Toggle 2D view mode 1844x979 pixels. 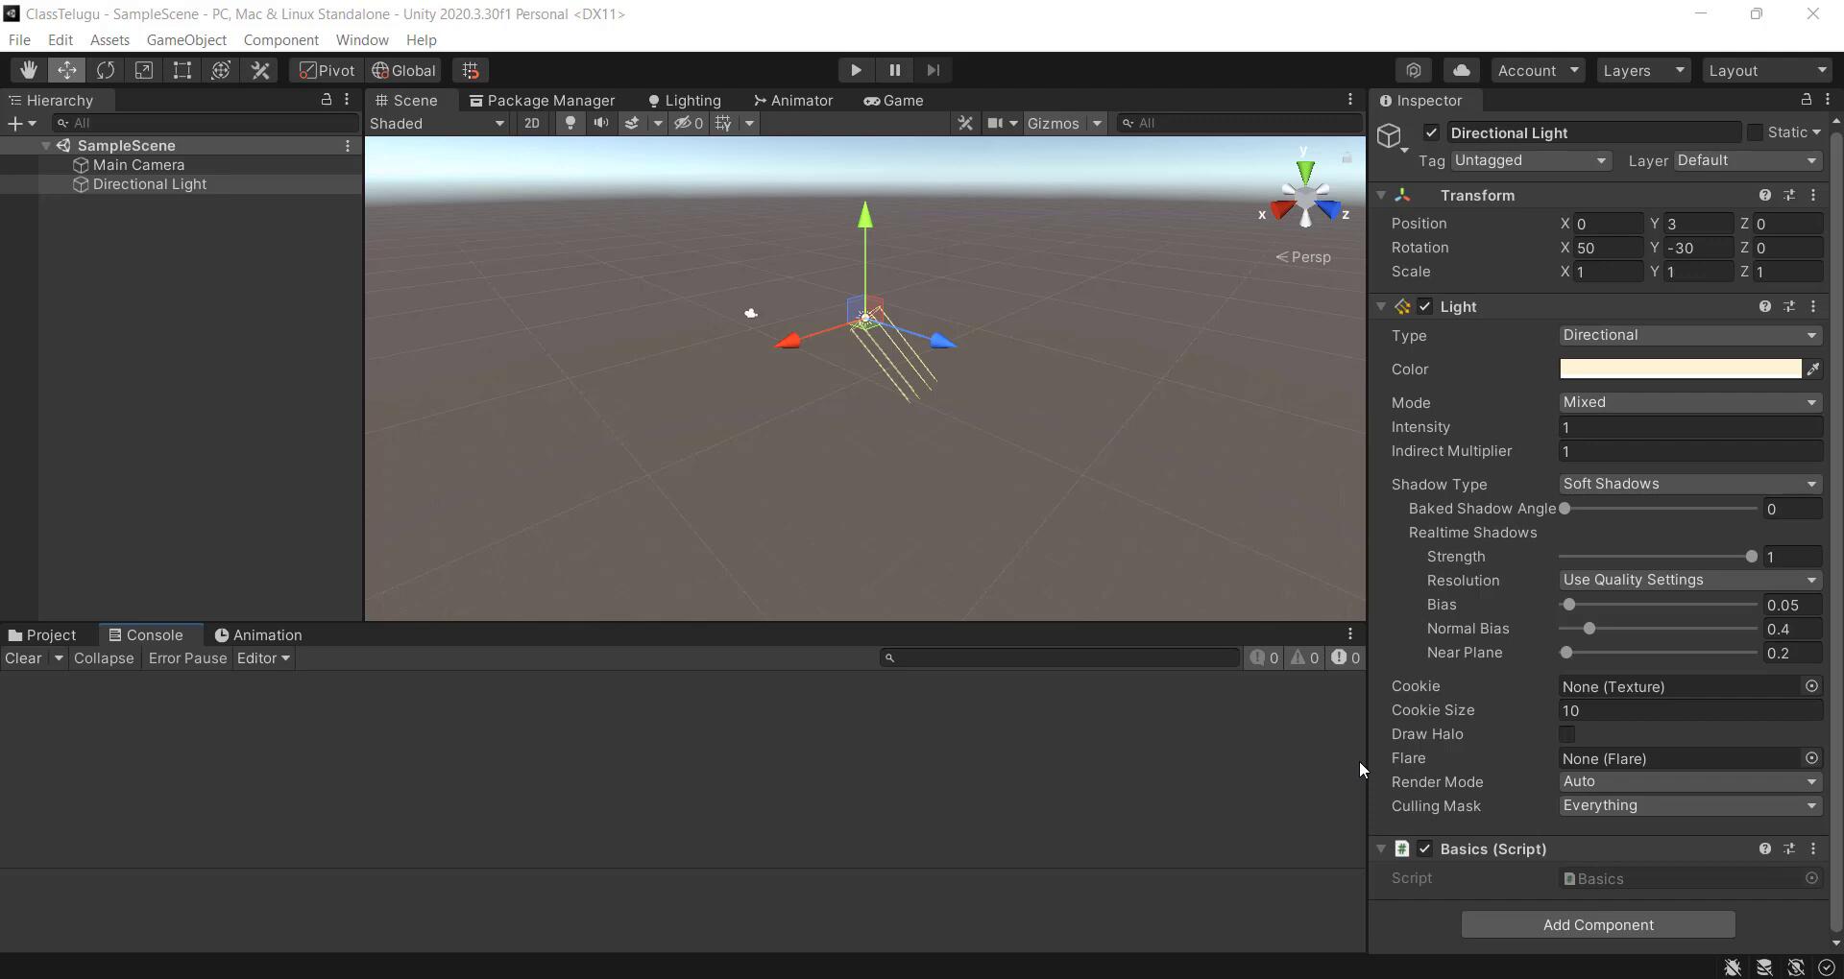[531, 123]
